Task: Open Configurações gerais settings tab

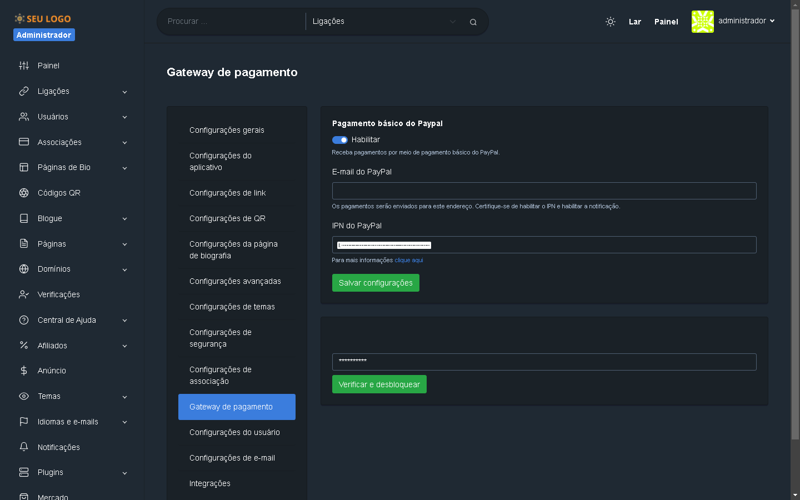Action: coord(227,130)
